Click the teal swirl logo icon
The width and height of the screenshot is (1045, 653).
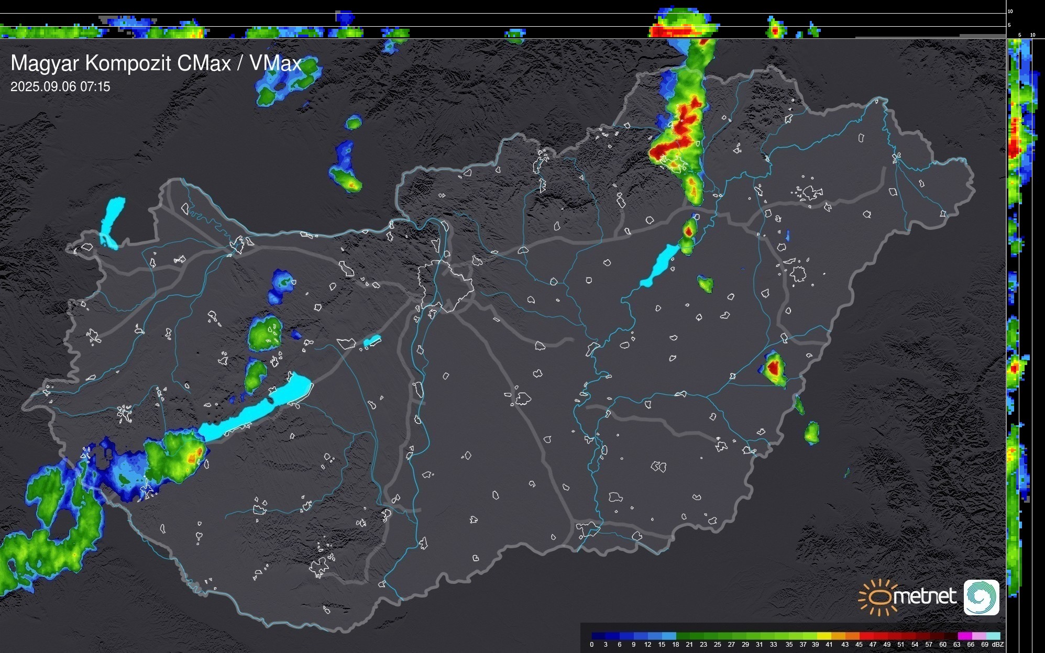[x=981, y=597]
